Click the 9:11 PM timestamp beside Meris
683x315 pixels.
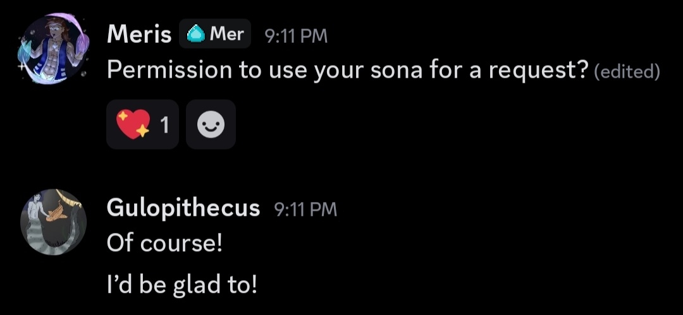point(296,36)
